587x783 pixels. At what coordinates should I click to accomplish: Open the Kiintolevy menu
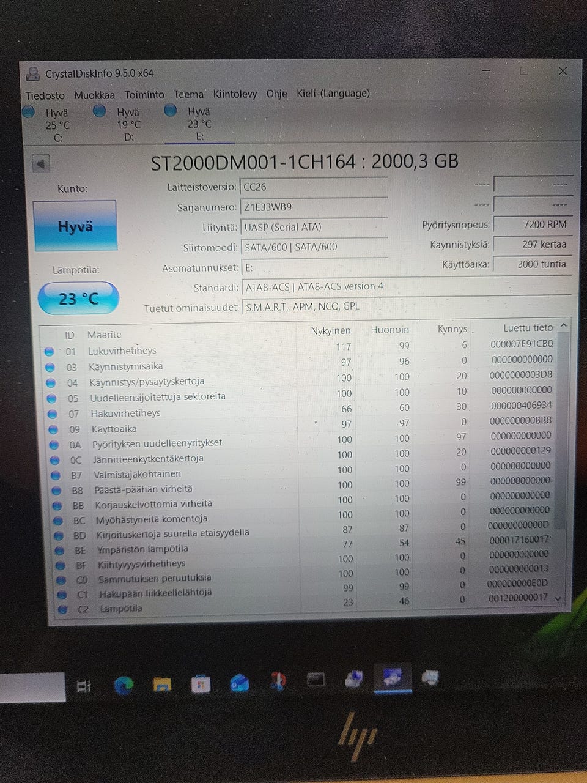tap(235, 94)
